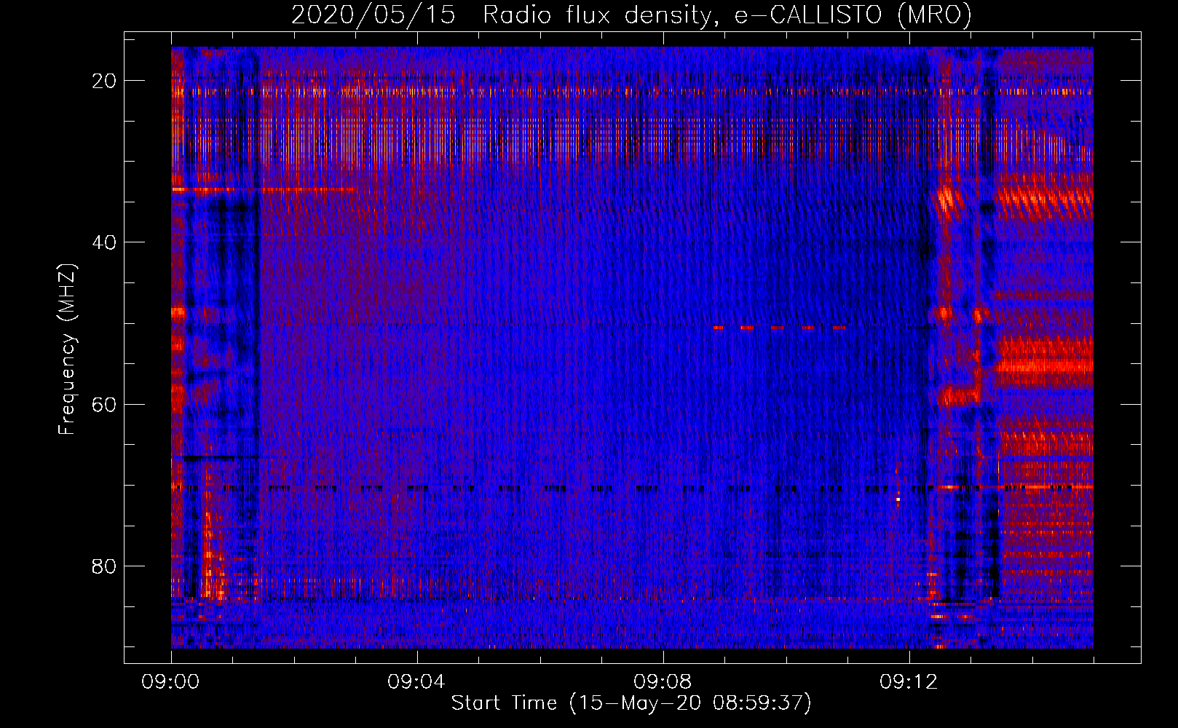Screen dimensions: 1178x728
Task: Click the 60 MHz frequency tick label
Action: (104, 404)
